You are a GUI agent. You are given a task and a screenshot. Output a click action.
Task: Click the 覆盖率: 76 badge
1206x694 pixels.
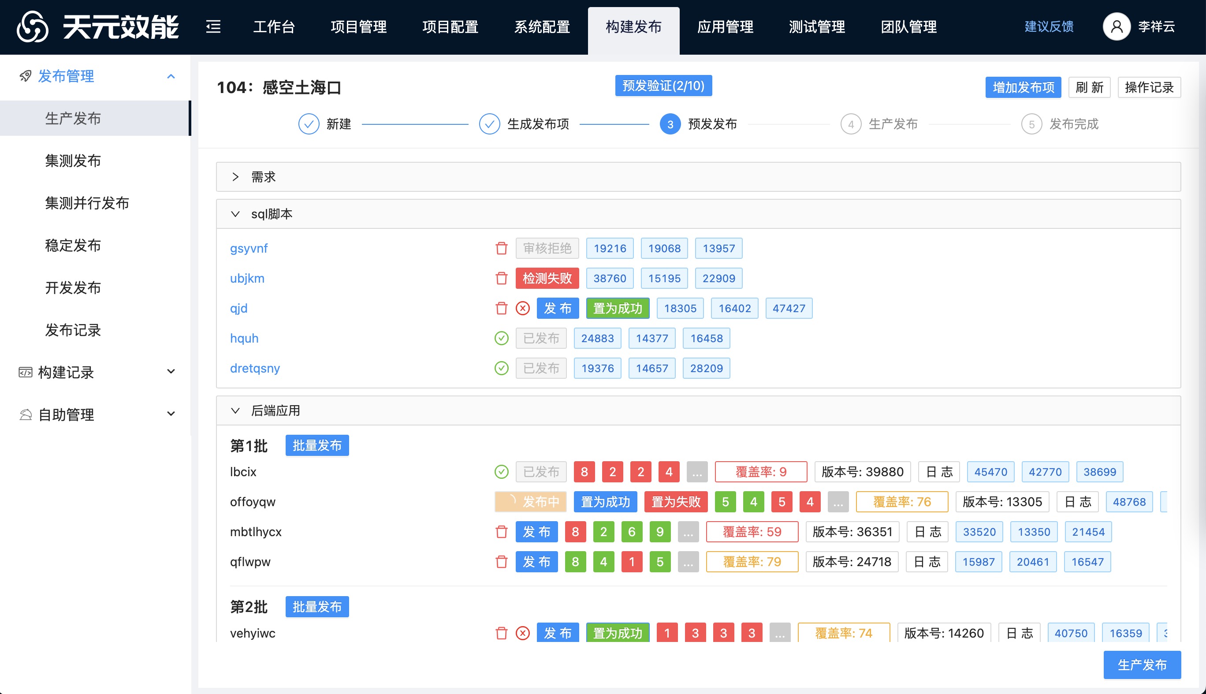[902, 502]
